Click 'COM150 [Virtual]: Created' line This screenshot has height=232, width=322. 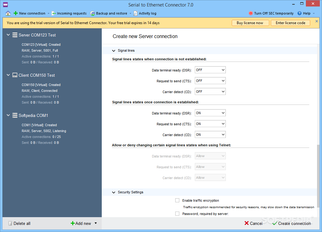[41, 84]
